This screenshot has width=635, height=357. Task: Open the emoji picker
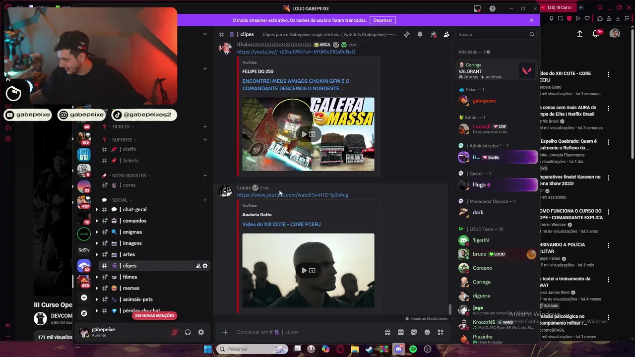427,332
